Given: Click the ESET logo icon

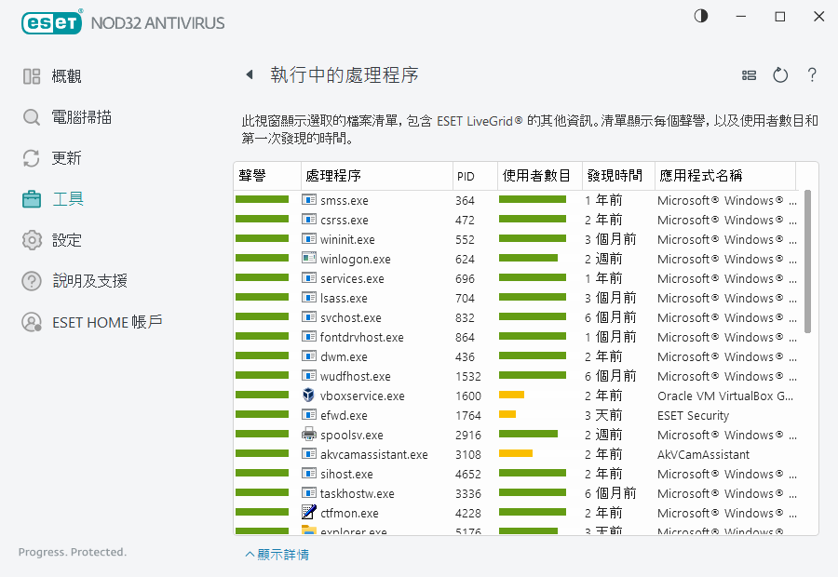Looking at the screenshot, I should [52, 22].
